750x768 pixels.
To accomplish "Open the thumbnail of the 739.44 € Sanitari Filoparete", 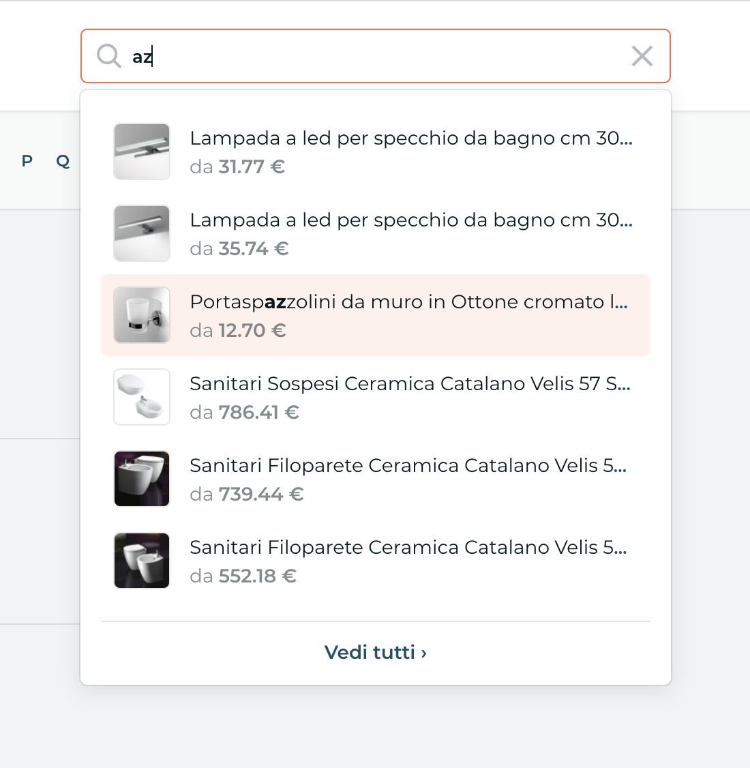I will (x=142, y=479).
